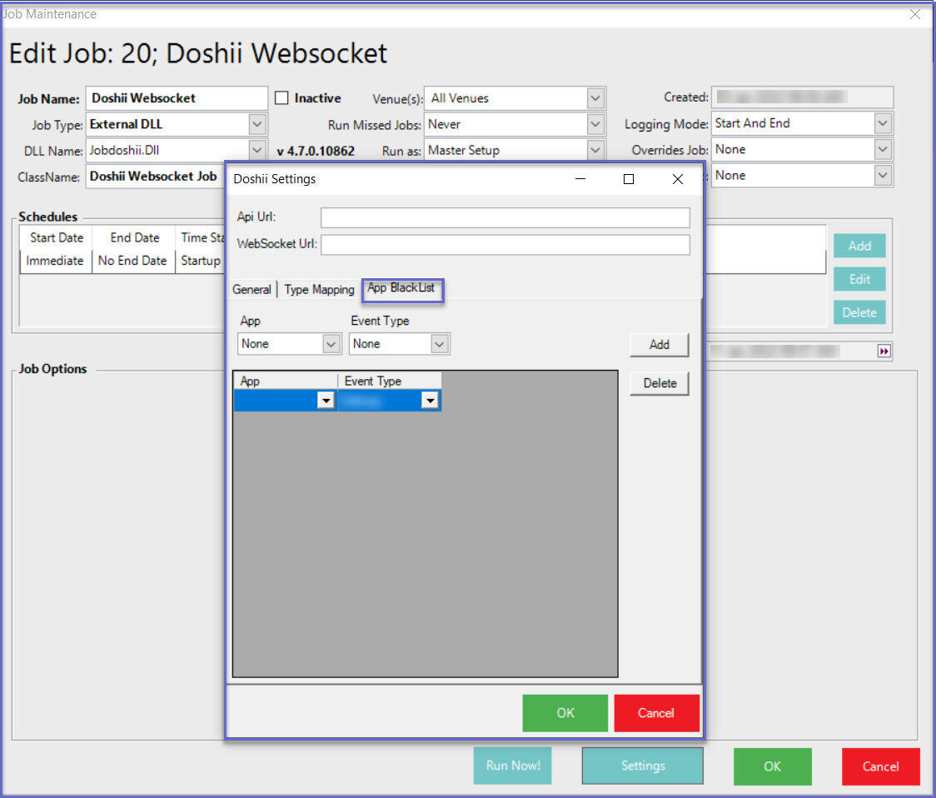Select the No End Date cell
Viewport: 936px width, 798px height.
(x=133, y=261)
